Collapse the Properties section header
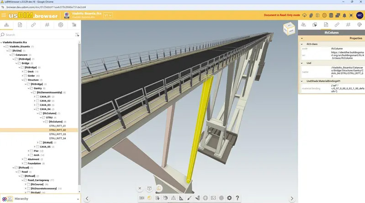This screenshot has height=203, width=365. tap(302, 38)
